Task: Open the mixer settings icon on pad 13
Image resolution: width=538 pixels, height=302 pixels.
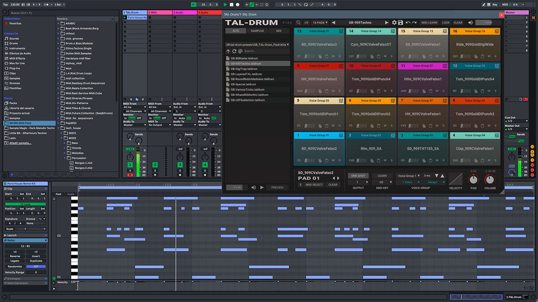Action: pos(341,31)
